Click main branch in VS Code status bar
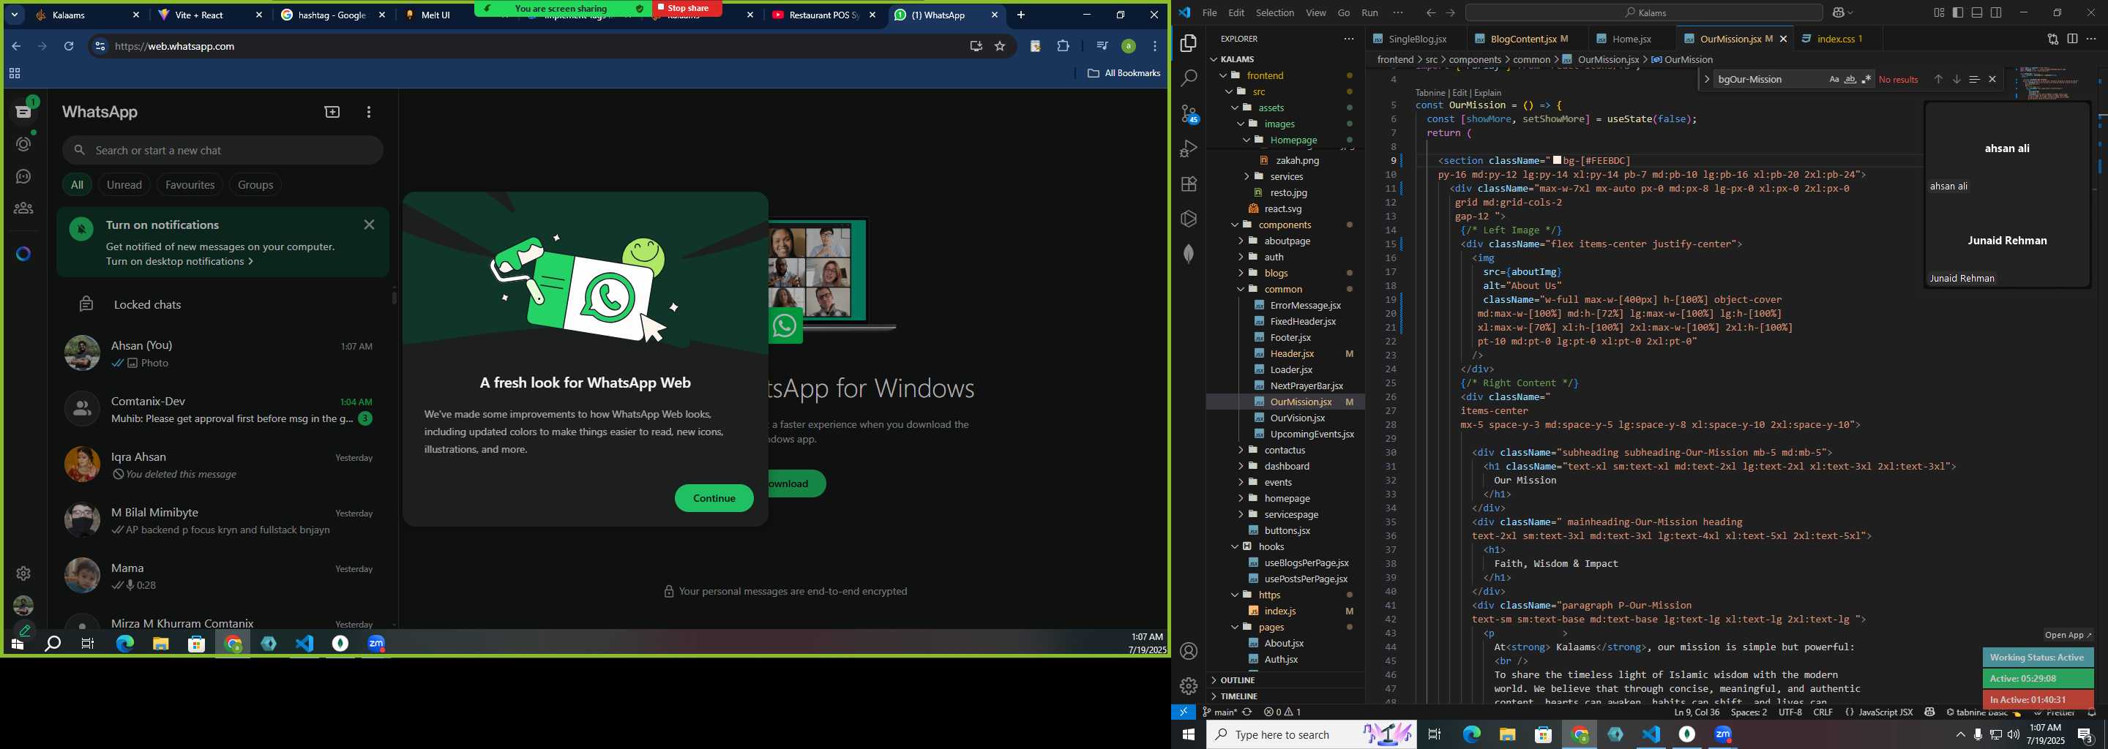The height and width of the screenshot is (749, 2108). (1219, 712)
